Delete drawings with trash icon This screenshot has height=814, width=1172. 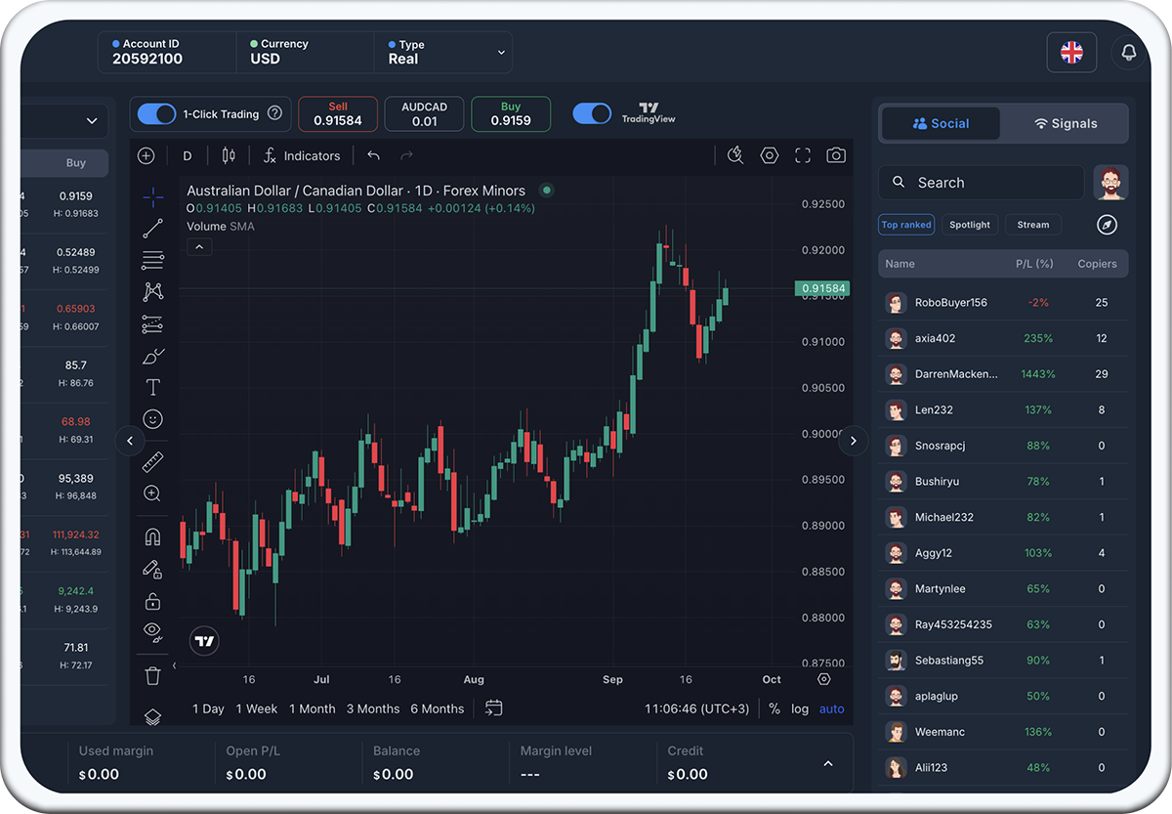tap(152, 675)
